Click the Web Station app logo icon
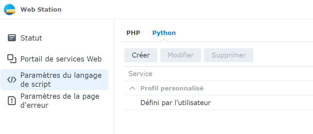The height and width of the screenshot is (134, 313). 9,10
